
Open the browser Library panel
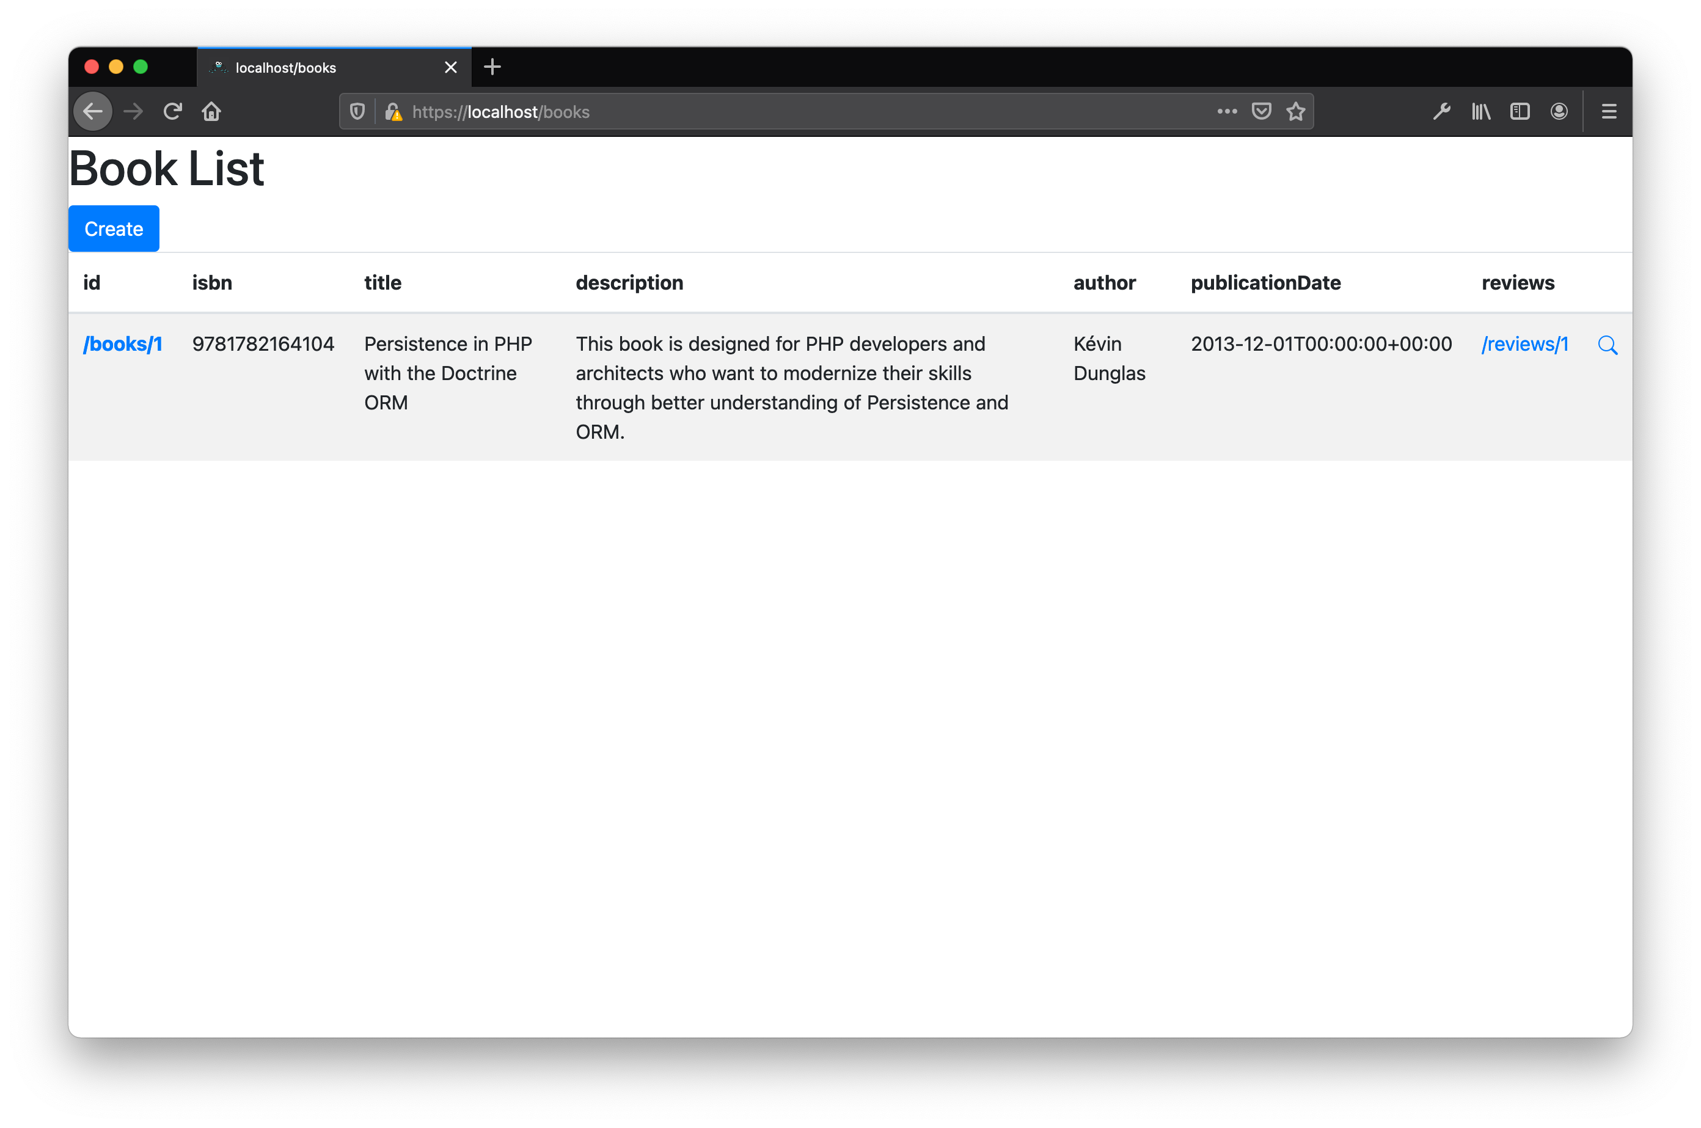click(x=1480, y=111)
